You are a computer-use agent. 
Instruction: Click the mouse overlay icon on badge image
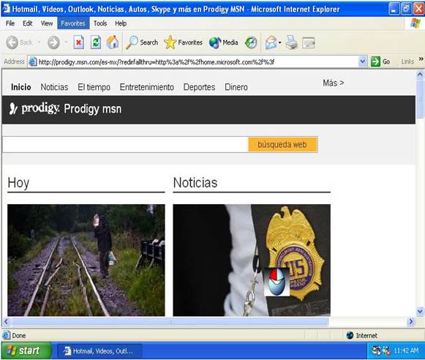click(x=277, y=282)
